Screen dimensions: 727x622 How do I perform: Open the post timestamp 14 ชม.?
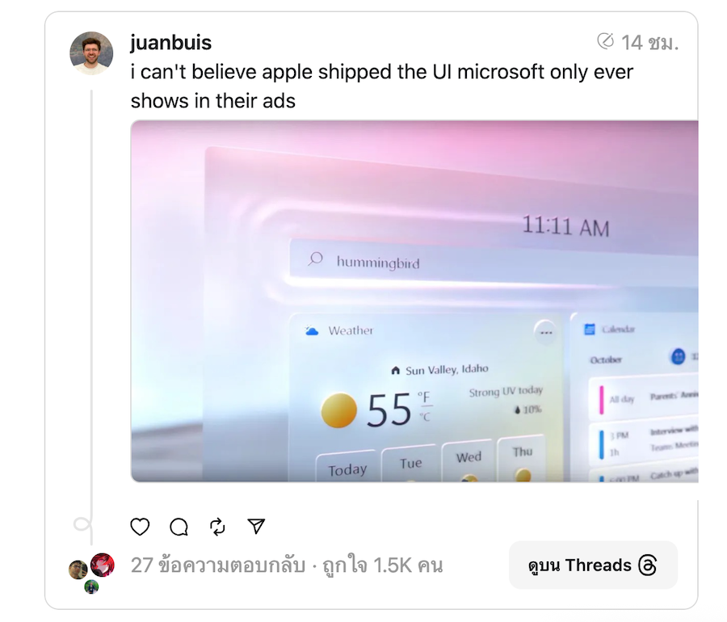650,43
